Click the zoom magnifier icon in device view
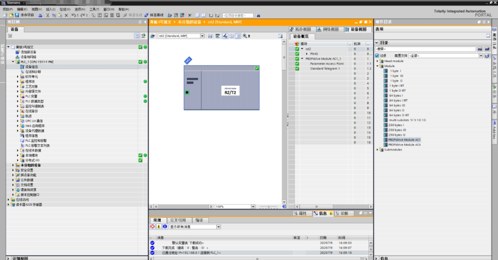The image size is (498, 260). 245,36
